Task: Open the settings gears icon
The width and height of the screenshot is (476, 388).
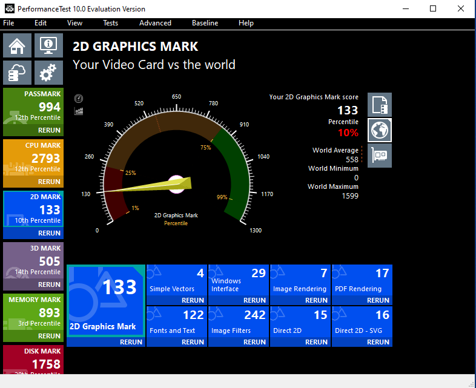Action: click(x=48, y=73)
